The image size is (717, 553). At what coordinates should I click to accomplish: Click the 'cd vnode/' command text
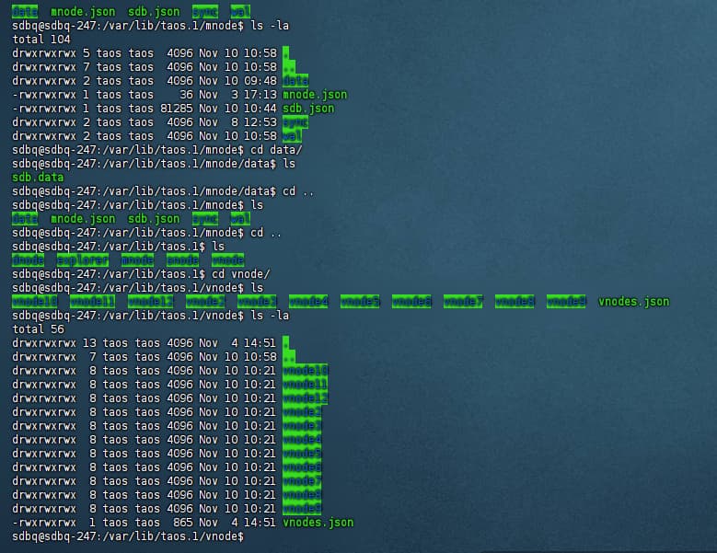tap(240, 274)
